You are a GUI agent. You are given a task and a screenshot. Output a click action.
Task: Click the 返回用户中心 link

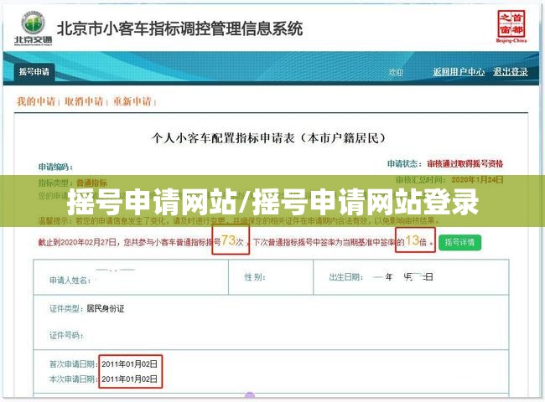459,72
